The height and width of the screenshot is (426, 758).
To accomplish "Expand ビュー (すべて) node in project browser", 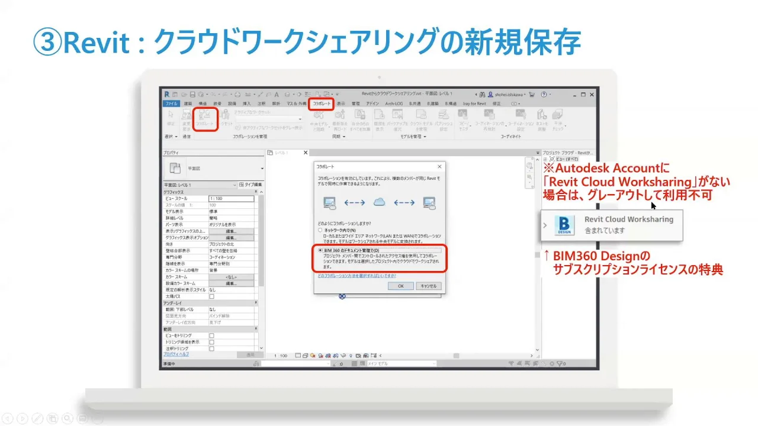I will point(545,159).
